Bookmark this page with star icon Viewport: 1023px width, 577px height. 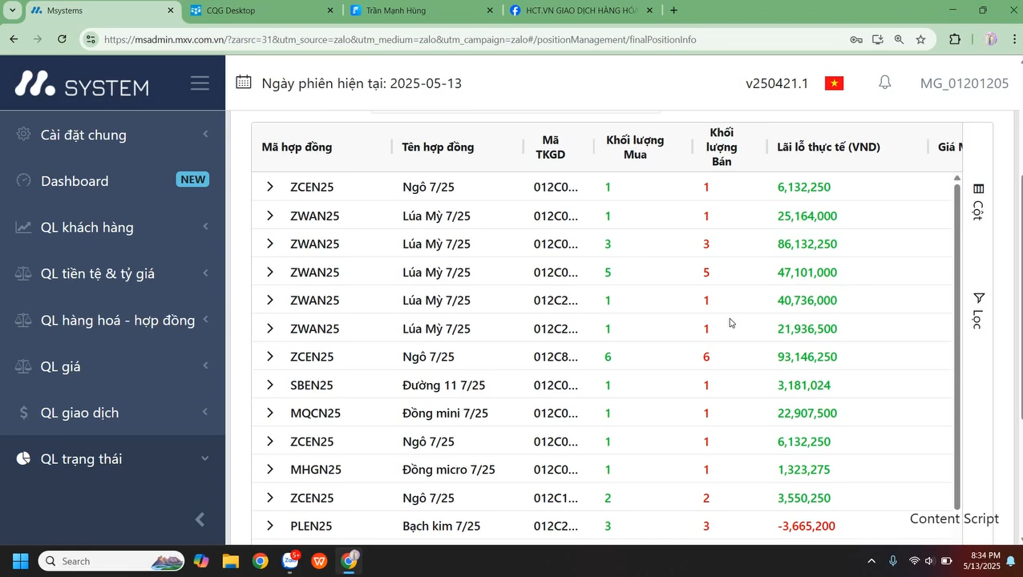(920, 39)
